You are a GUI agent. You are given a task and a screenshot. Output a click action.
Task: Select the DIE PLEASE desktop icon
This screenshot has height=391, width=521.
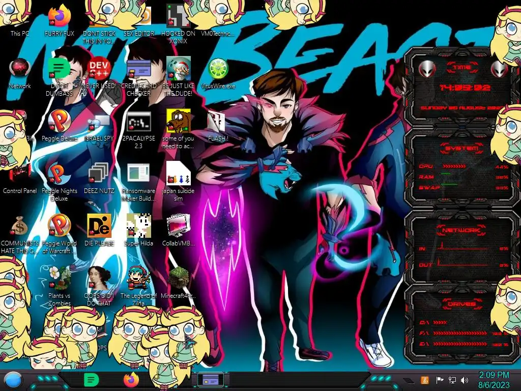(x=99, y=231)
